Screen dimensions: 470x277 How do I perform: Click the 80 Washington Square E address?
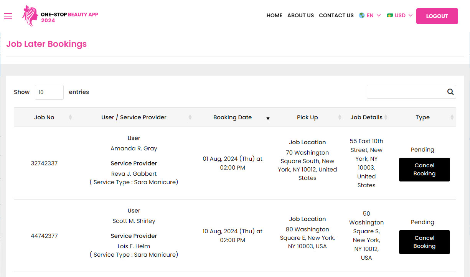coord(307,238)
